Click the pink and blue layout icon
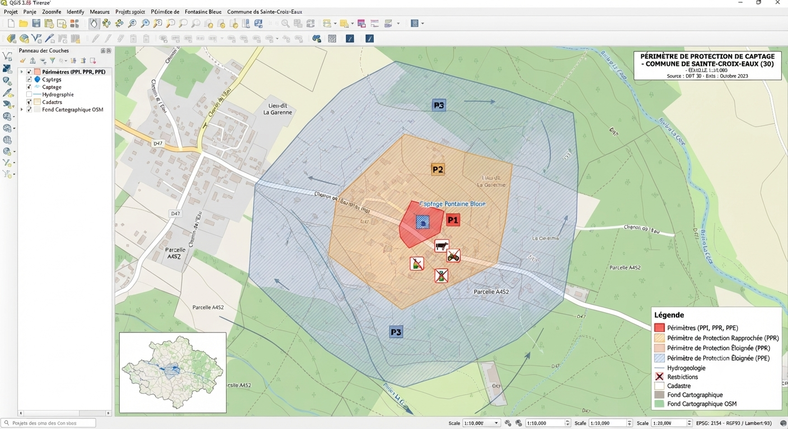788x429 pixels. (362, 23)
